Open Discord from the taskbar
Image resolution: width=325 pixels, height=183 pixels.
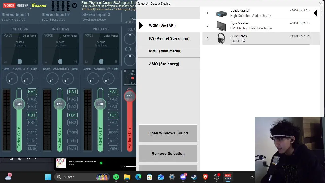pyautogui.click(x=183, y=177)
